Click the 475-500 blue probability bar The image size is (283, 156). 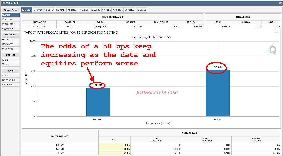click(98, 102)
